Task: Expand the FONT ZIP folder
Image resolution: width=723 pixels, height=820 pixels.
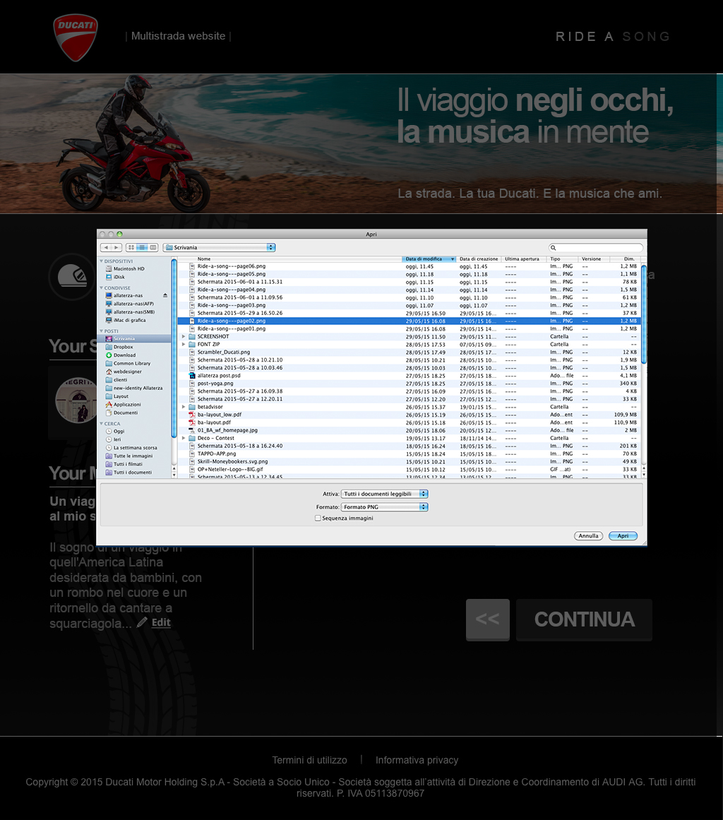Action: pos(184,345)
